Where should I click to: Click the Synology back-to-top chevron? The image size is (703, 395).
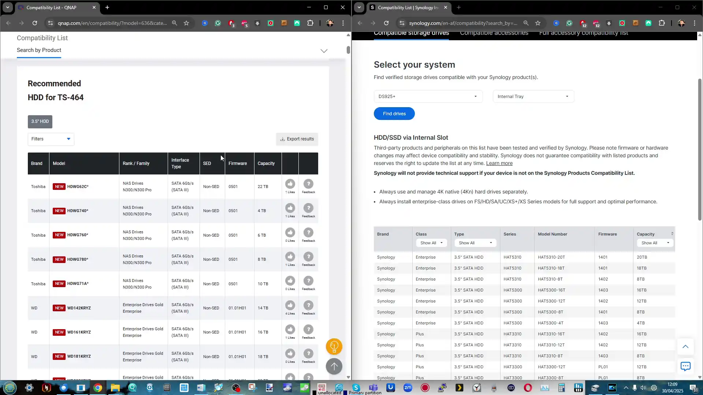(x=685, y=346)
